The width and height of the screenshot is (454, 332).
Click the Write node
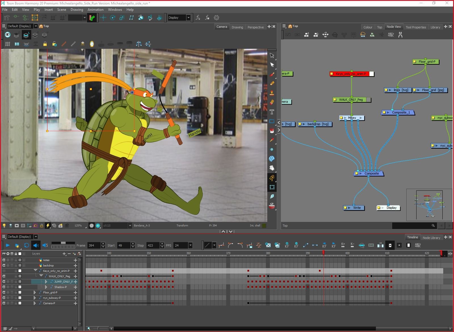(354, 208)
